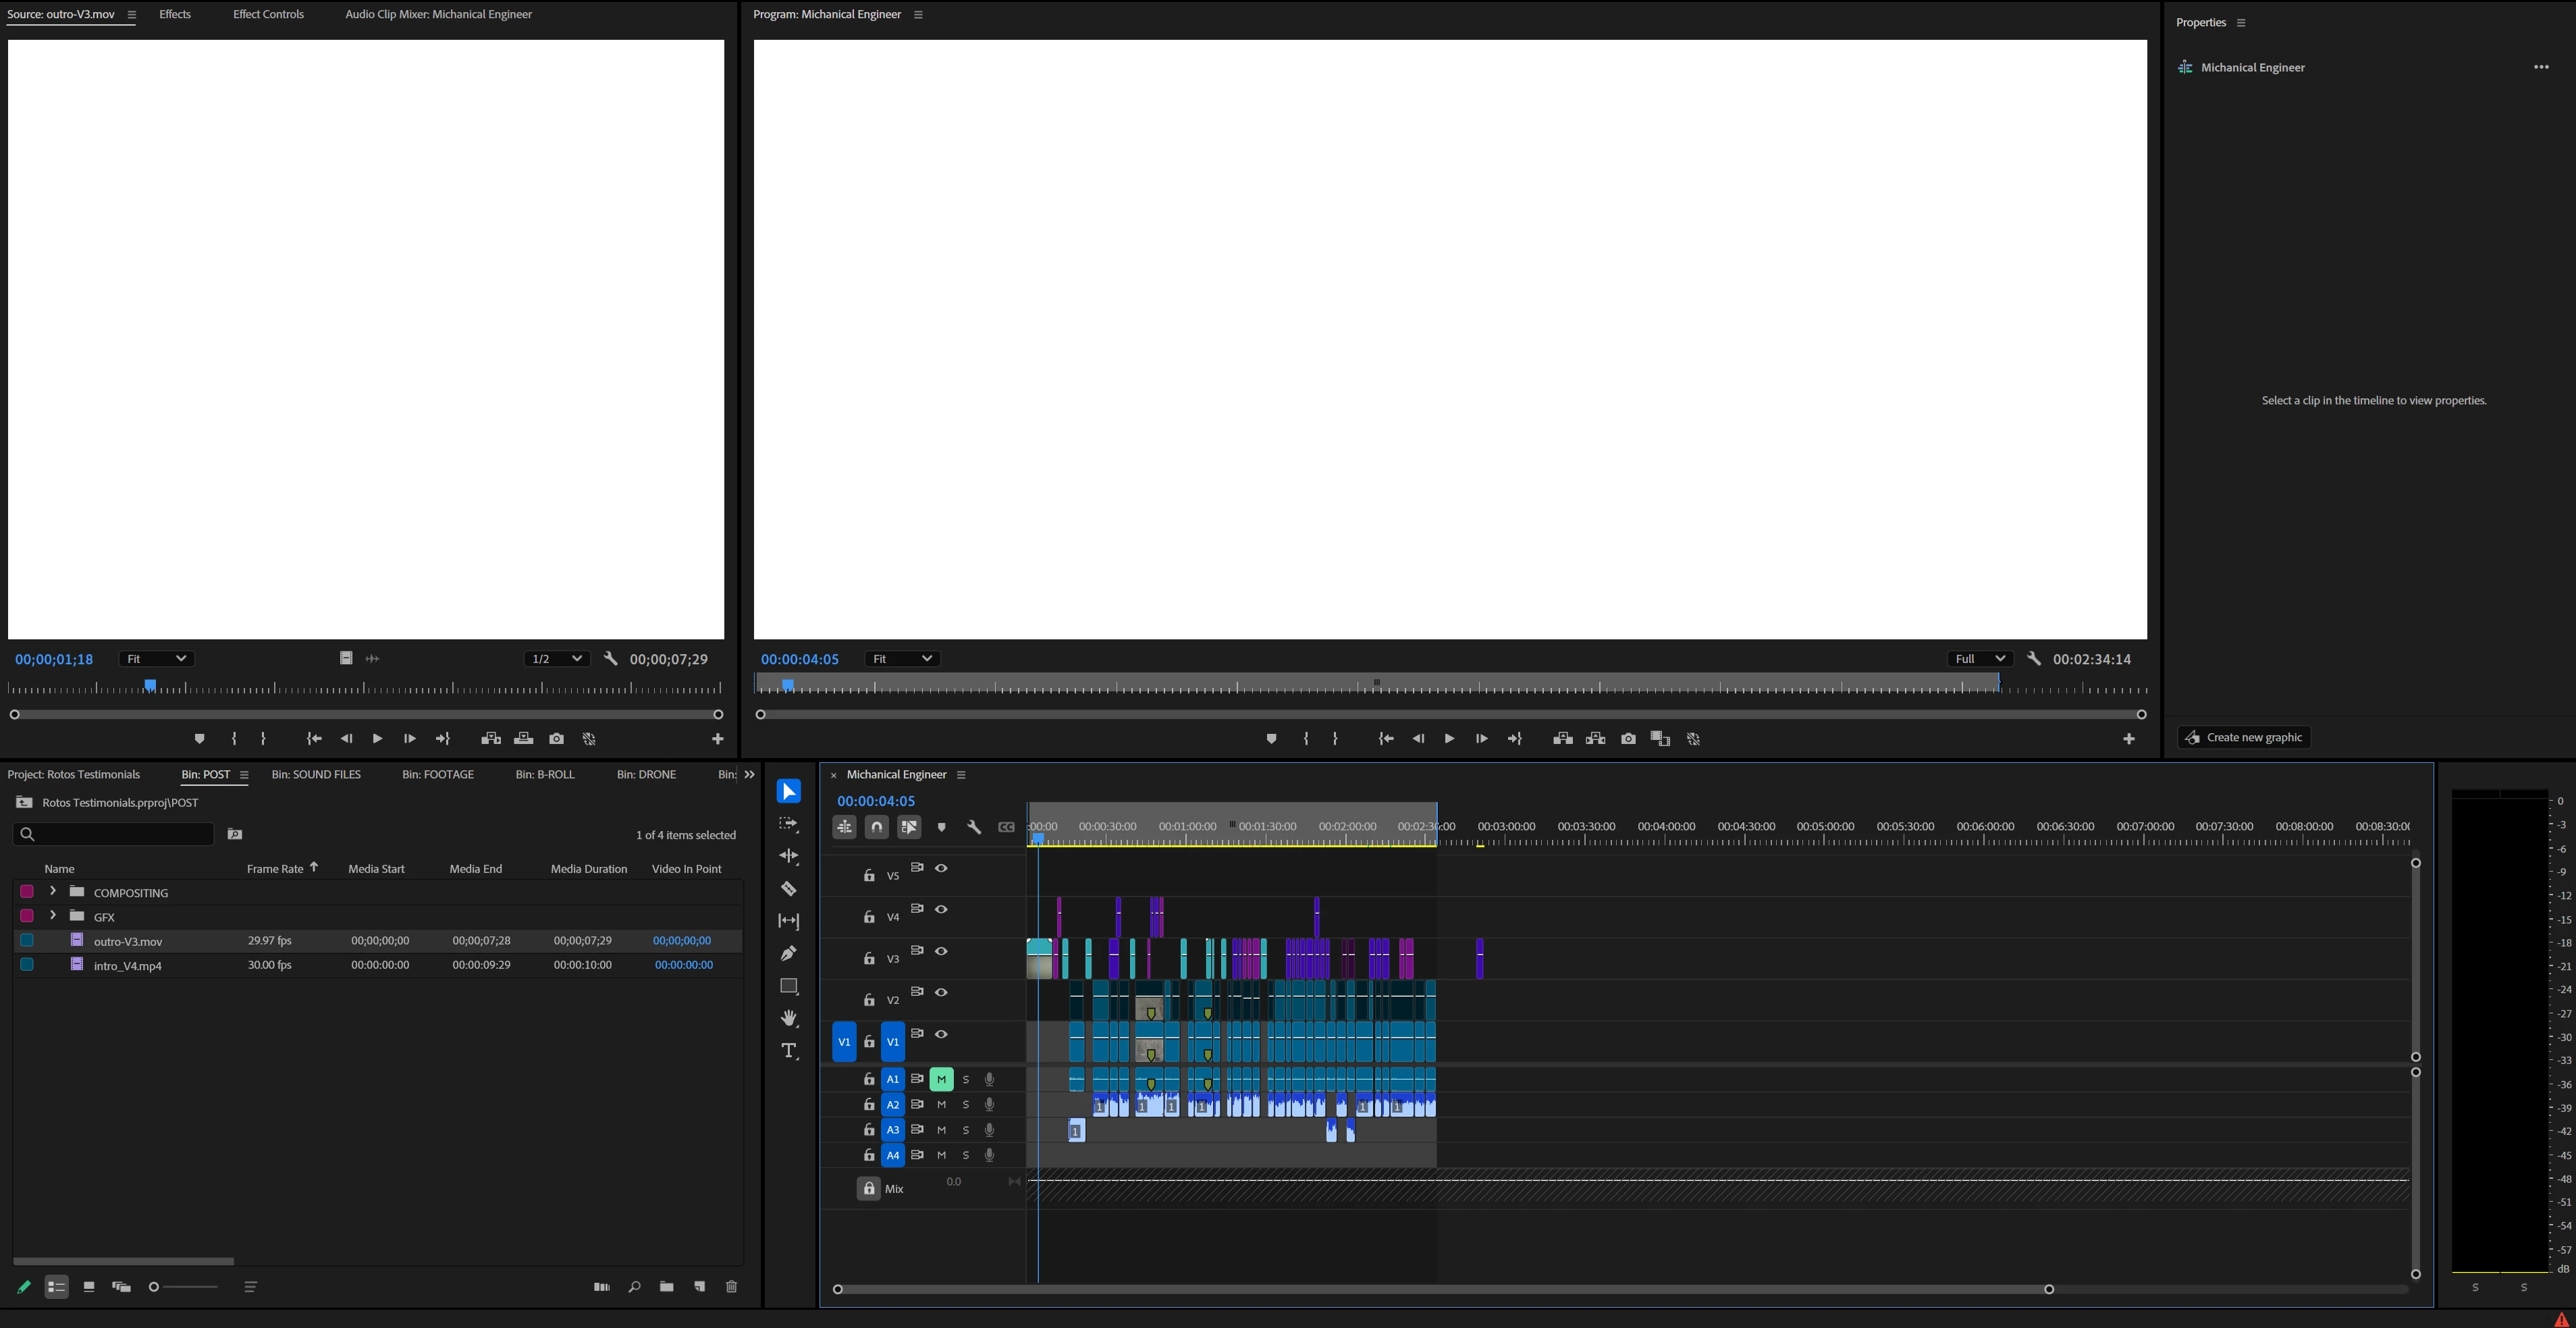The width and height of the screenshot is (2576, 1328).
Task: Select the Razor tool
Action: tap(788, 888)
